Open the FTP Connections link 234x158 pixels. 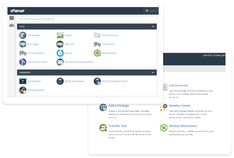click(36, 53)
